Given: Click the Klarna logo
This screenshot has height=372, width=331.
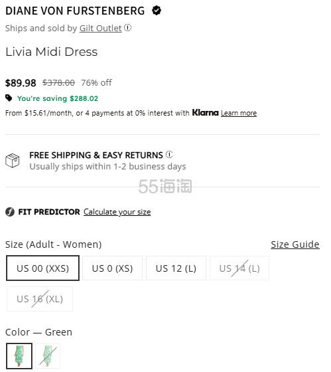Looking at the screenshot, I should (x=205, y=112).
